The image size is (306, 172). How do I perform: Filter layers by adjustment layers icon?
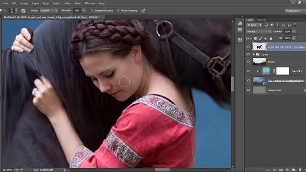tap(272, 25)
